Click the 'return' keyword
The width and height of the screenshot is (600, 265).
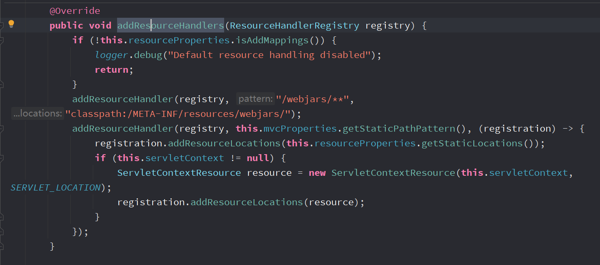[111, 70]
